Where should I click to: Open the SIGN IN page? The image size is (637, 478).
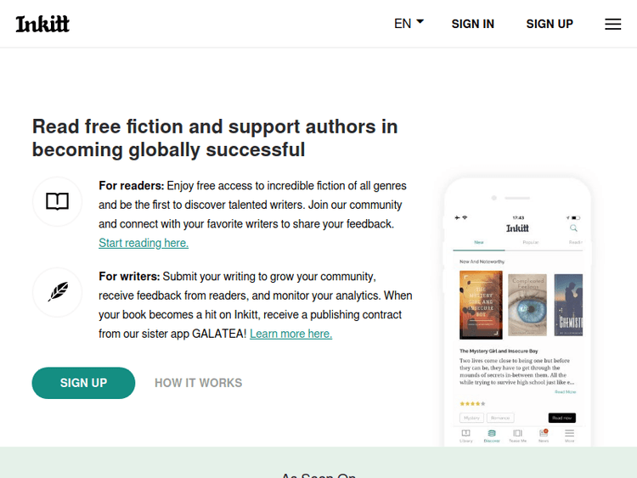point(472,24)
